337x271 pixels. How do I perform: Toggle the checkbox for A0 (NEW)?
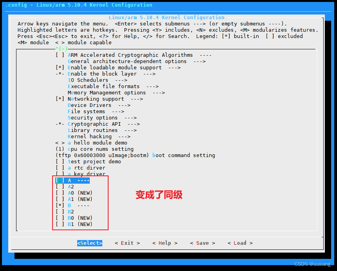click(x=60, y=193)
